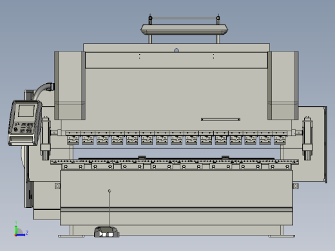The width and height of the screenshot is (335, 251).
Task: Select the lower bed front panel
Action: [x=177, y=189]
